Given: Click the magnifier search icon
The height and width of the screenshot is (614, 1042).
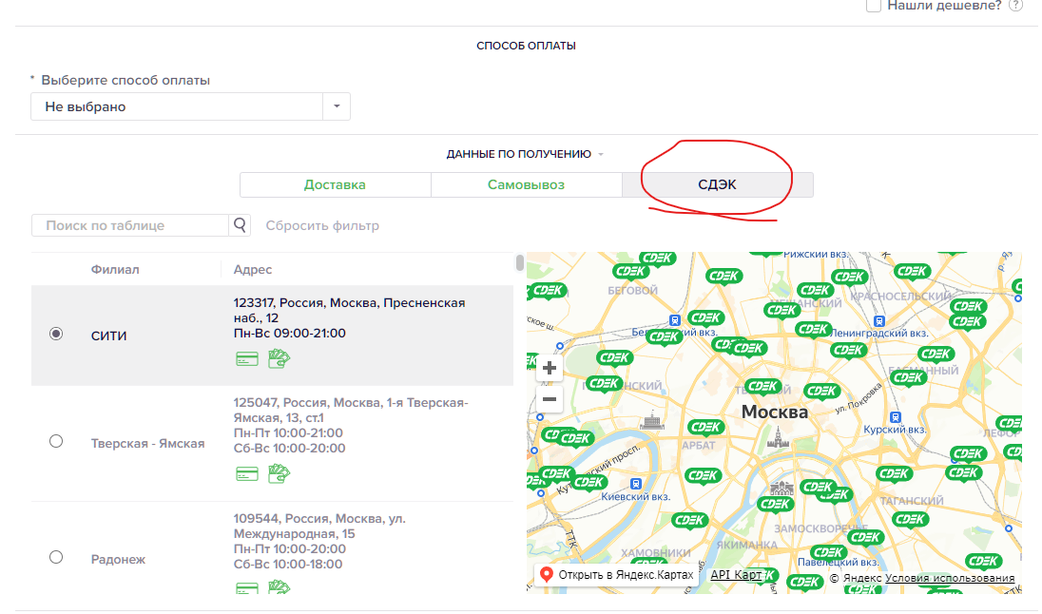Looking at the screenshot, I should pos(240,225).
